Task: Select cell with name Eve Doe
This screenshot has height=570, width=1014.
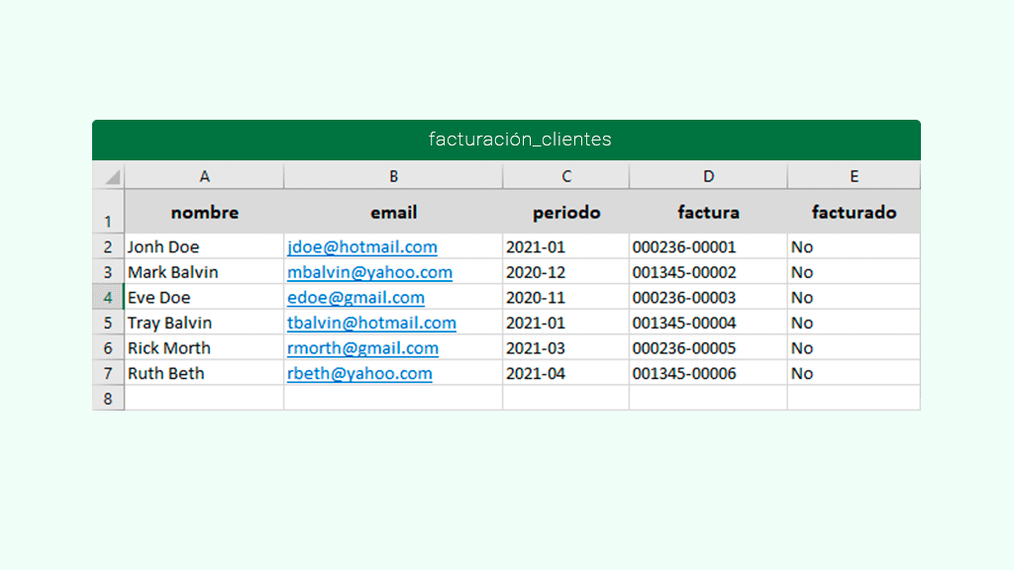Action: pos(204,297)
